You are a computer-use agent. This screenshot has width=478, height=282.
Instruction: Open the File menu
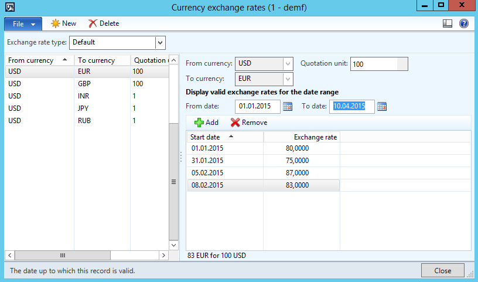tap(23, 24)
